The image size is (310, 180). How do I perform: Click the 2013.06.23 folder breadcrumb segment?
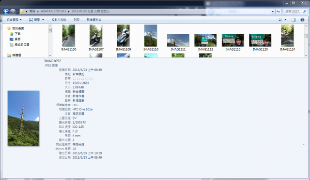[x=91, y=11]
